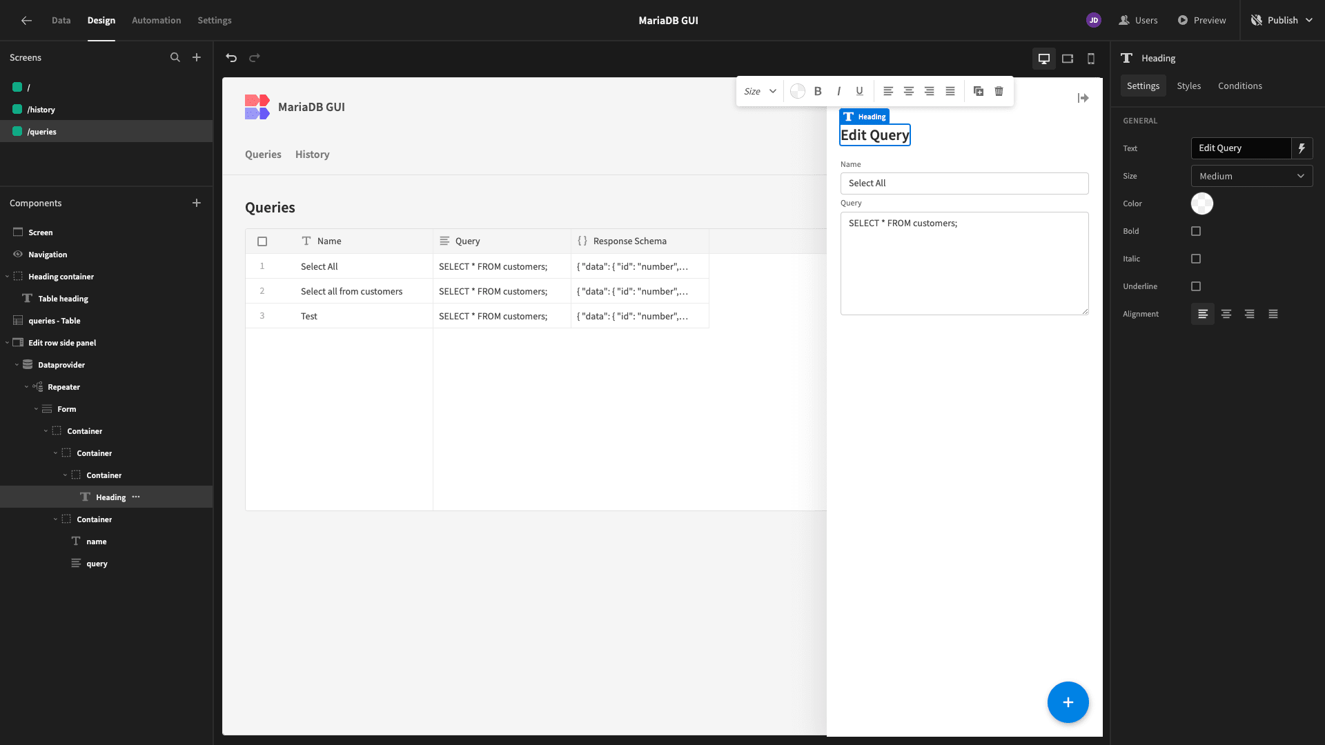
Task: Enable the Bold checkbox
Action: coord(1196,231)
